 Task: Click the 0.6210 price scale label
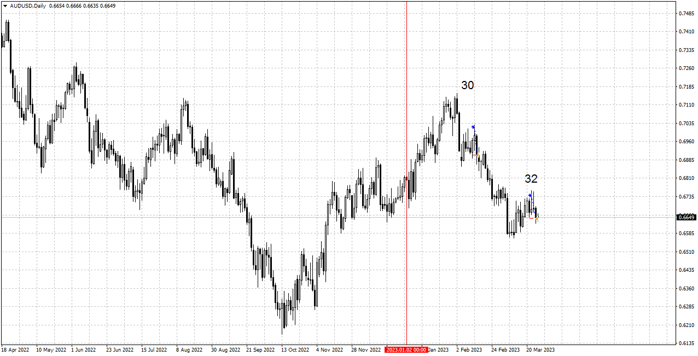[x=686, y=325]
